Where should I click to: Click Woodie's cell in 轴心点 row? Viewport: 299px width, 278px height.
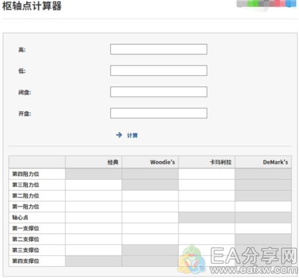pyautogui.click(x=150, y=218)
